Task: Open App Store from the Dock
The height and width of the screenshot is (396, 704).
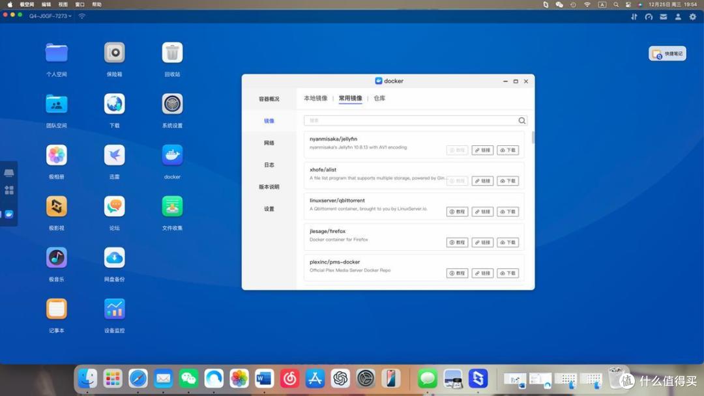Action: 315,378
